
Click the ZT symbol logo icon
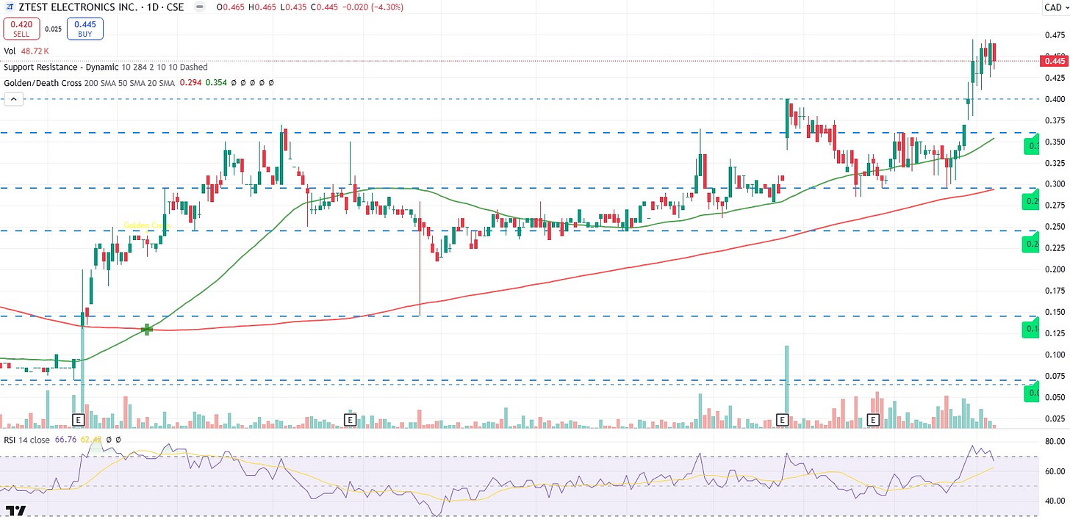8,7
